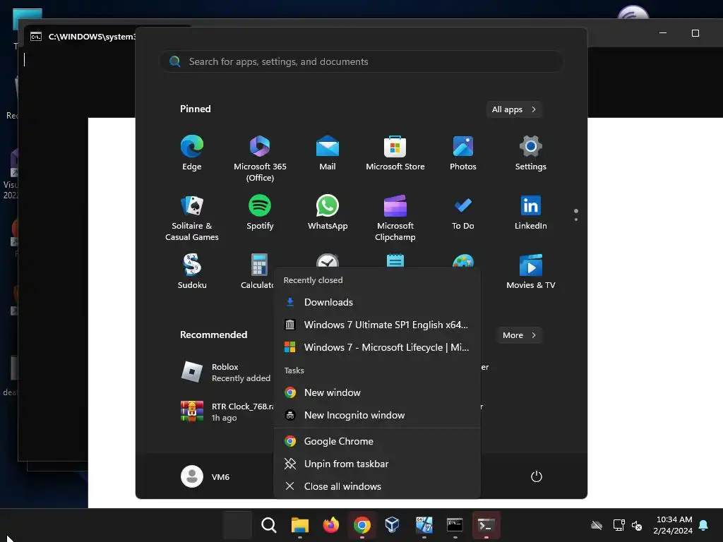Image resolution: width=723 pixels, height=542 pixels.
Task: Launch Solitaire & Casual Games
Action: coord(192,217)
